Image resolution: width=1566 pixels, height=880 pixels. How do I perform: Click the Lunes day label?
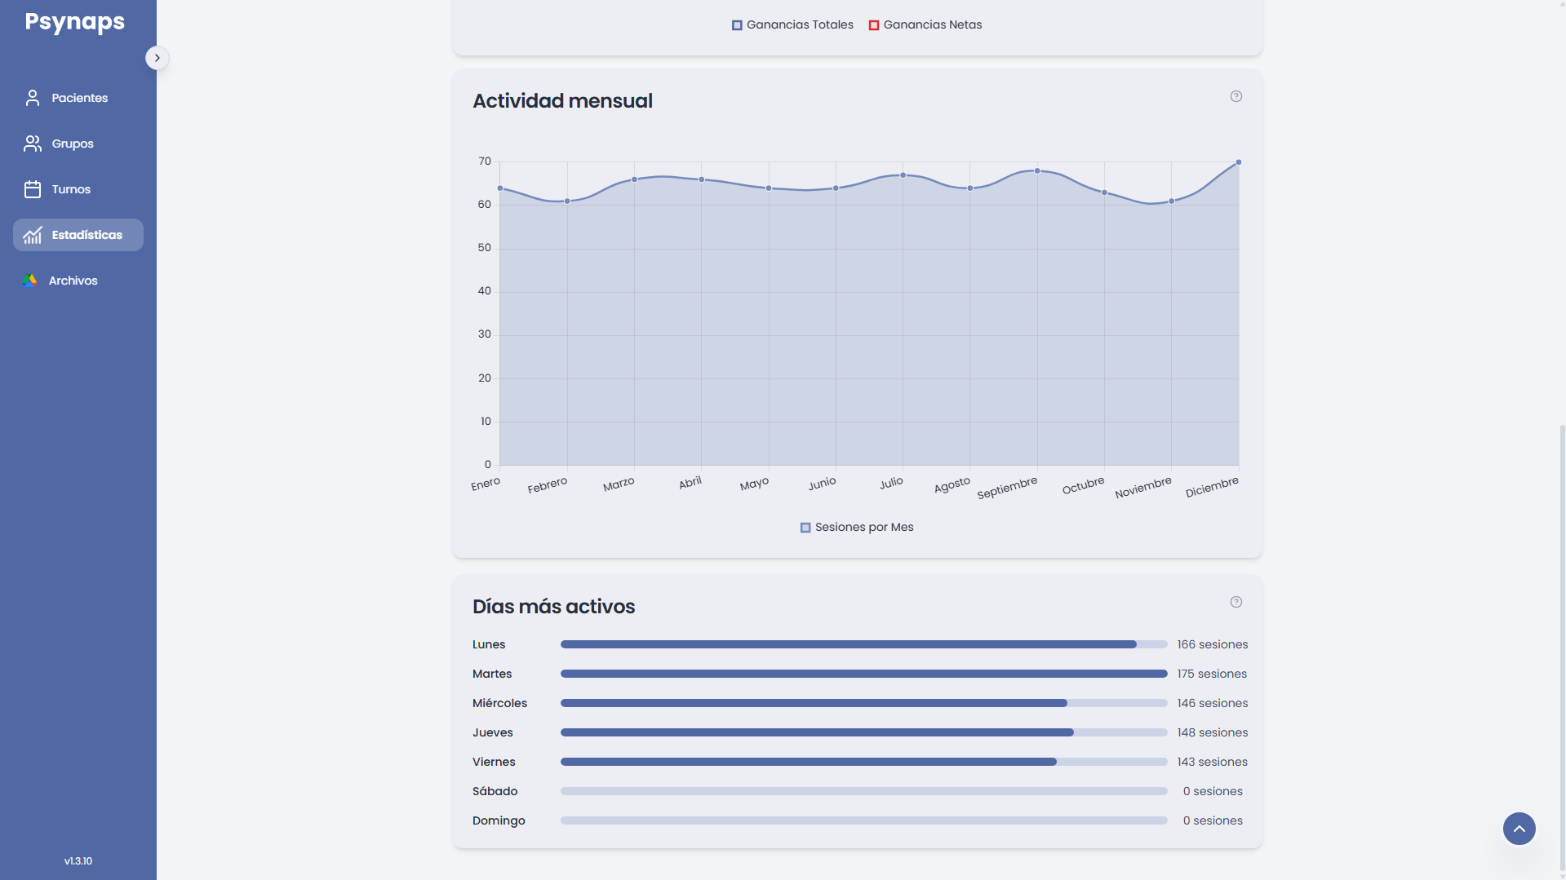(489, 644)
